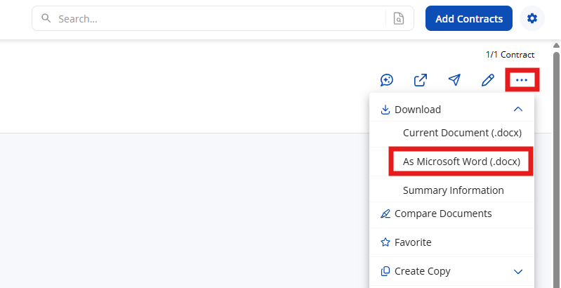Click the Download menu header
The height and width of the screenshot is (288, 561).
click(x=418, y=110)
